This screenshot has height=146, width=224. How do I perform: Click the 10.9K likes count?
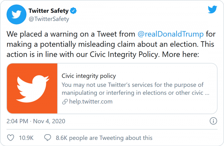click(x=27, y=138)
